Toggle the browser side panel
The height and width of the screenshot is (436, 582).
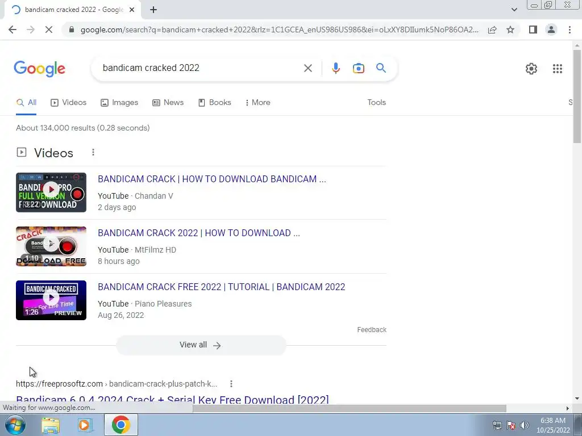pyautogui.click(x=533, y=30)
